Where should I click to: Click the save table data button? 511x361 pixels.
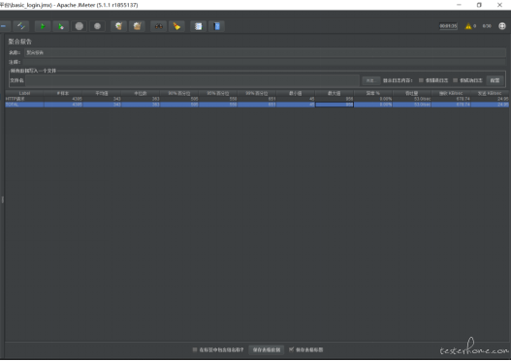tap(267, 350)
